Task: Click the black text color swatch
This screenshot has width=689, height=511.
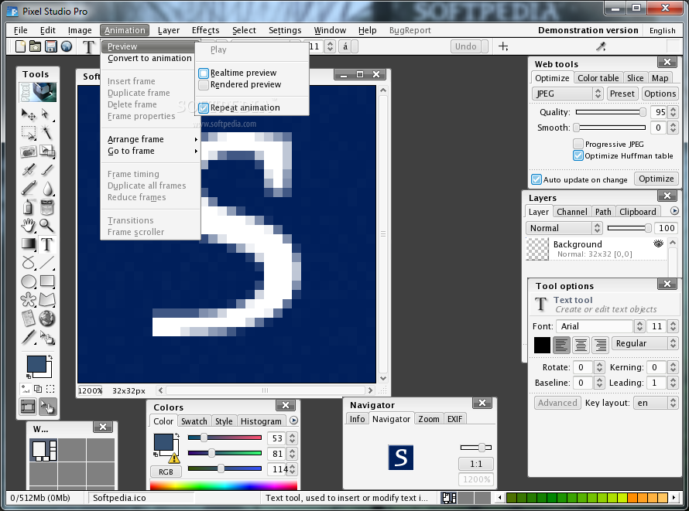Action: coord(542,345)
